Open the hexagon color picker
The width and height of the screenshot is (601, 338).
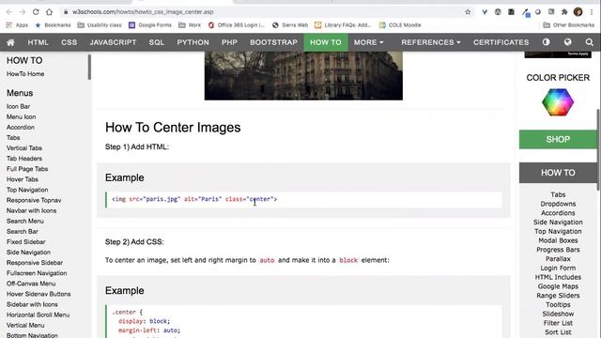(558, 102)
